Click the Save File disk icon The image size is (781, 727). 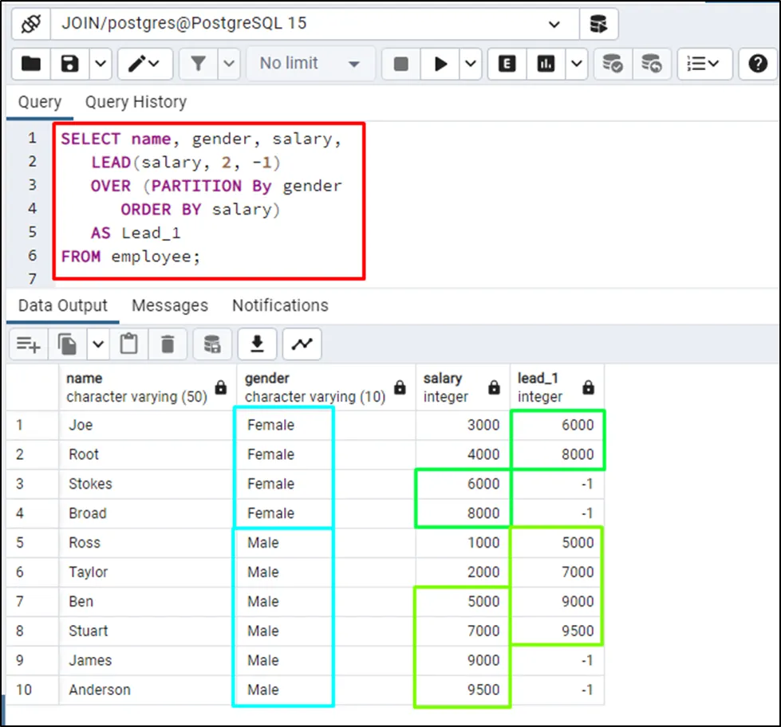[71, 64]
